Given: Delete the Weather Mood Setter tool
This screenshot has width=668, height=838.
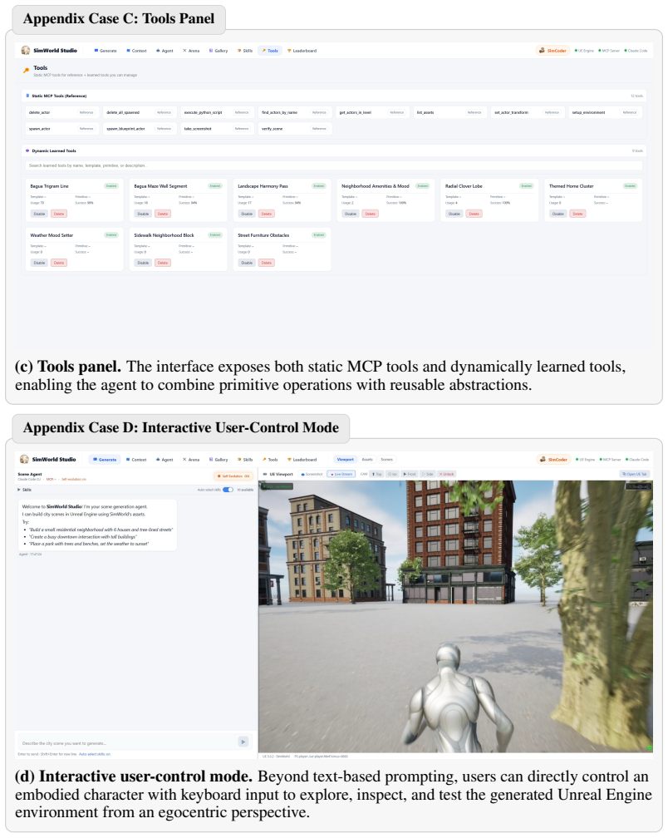Looking at the screenshot, I should pyautogui.click(x=59, y=263).
